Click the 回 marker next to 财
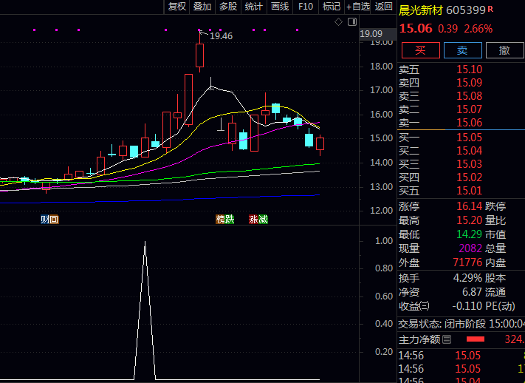The image size is (525, 383). coord(54,220)
